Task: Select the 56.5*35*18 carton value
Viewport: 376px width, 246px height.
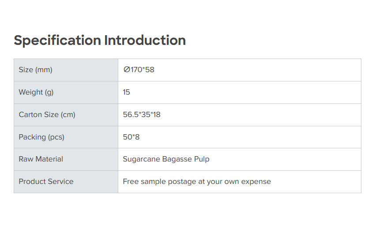Action: 142,115
